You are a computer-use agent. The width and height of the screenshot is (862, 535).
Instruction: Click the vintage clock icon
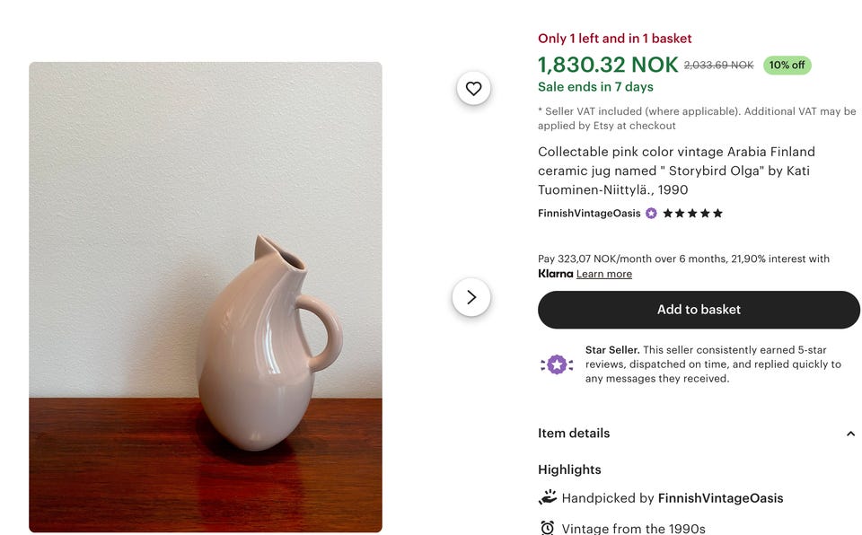tap(548, 528)
